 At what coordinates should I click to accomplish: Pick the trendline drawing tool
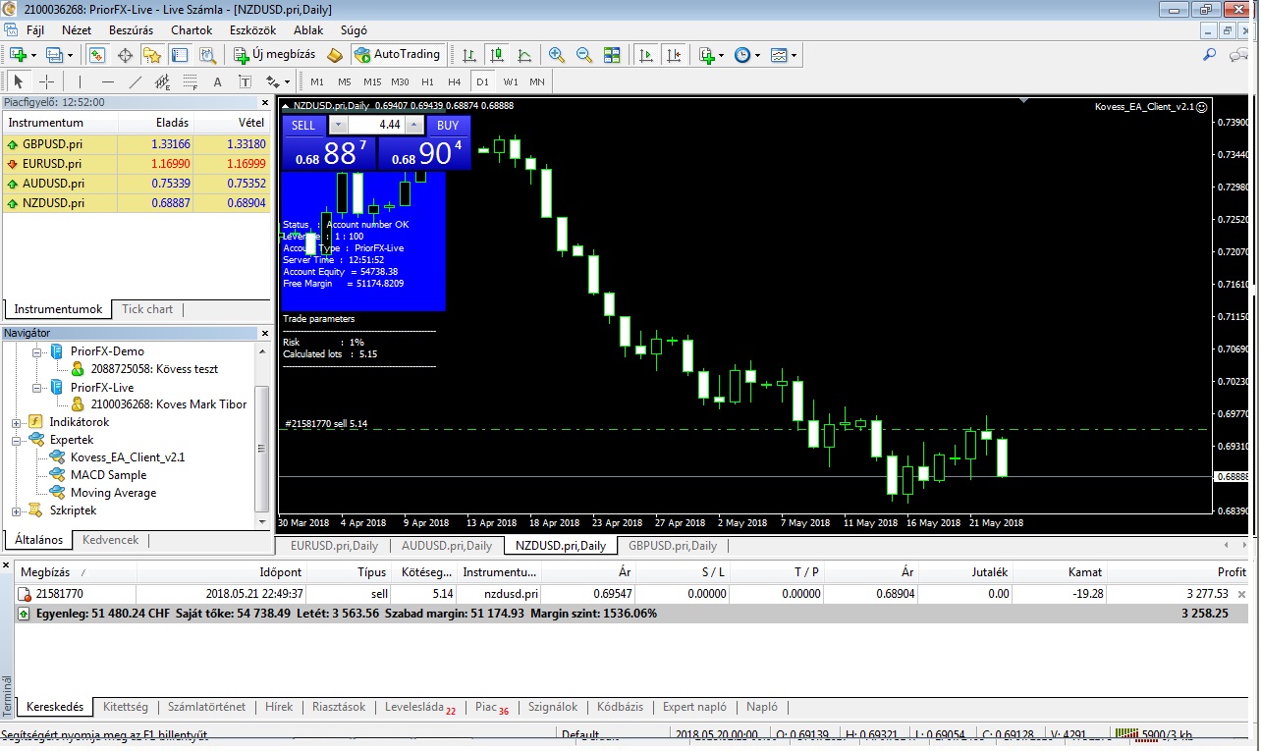coord(136,81)
